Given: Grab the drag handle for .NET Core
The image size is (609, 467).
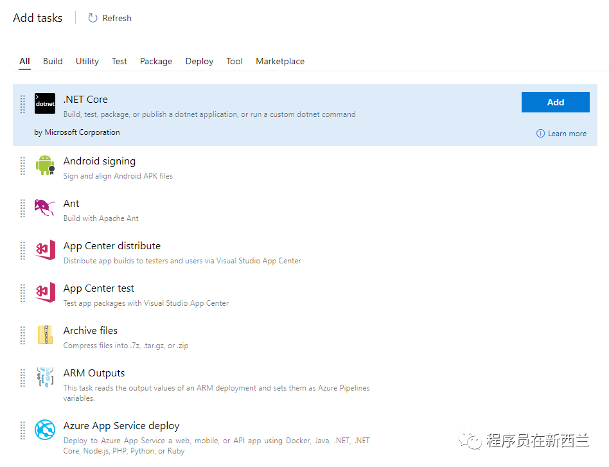Looking at the screenshot, I should pos(22,104).
